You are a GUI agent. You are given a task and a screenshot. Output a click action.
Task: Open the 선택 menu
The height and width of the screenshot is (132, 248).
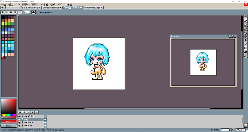pyautogui.click(x=53, y=4)
